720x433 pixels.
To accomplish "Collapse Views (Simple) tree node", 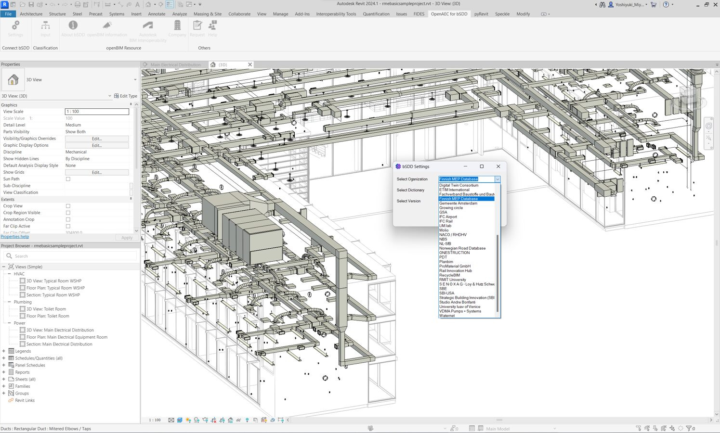I will (x=4, y=267).
